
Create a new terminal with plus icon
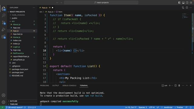pyautogui.click(x=170, y=85)
